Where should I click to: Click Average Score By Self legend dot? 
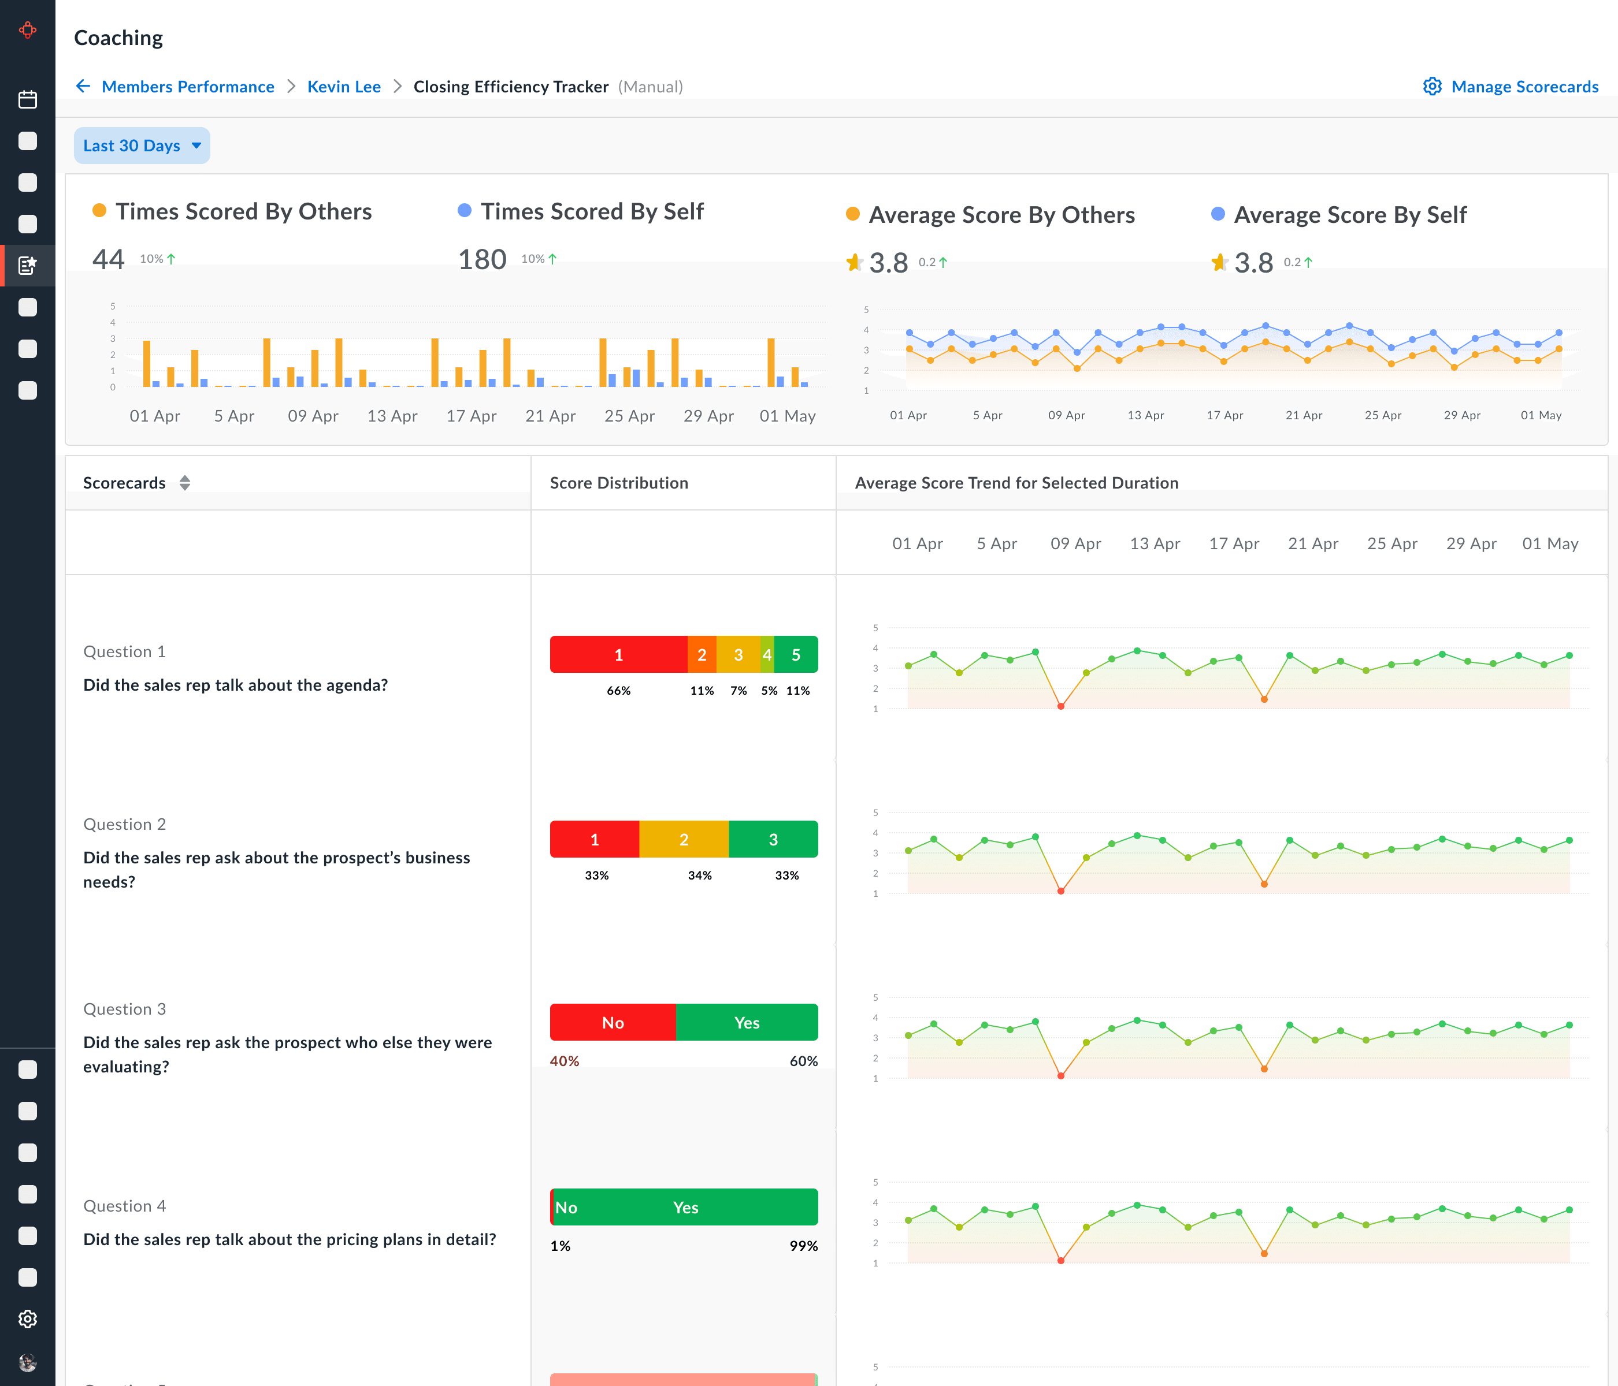[1218, 214]
